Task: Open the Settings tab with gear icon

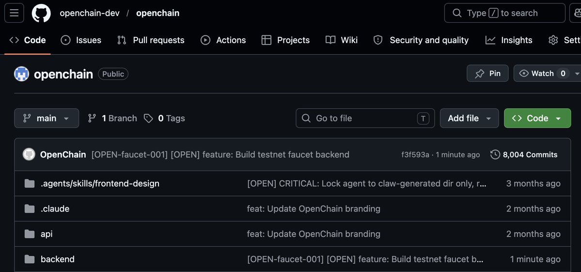Action: pos(565,40)
